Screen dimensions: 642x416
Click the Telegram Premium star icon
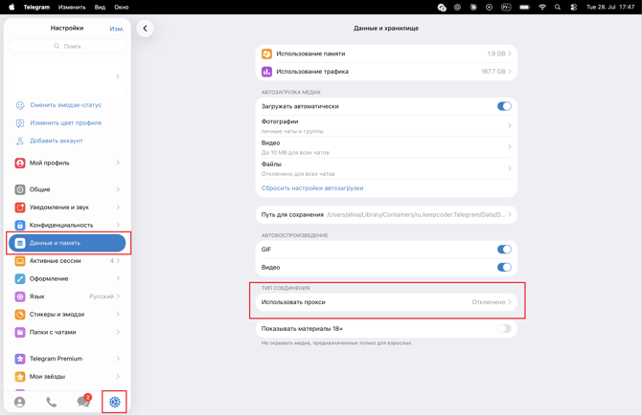point(20,359)
